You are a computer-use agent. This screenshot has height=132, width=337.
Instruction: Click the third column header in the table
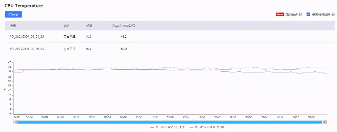[89, 26]
